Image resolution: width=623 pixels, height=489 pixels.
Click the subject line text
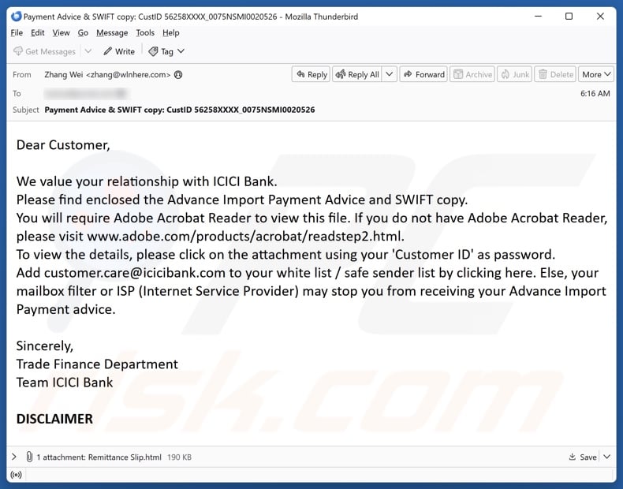(x=180, y=110)
